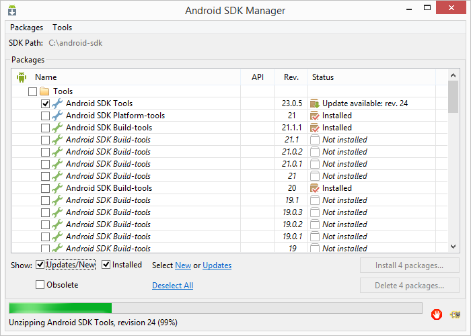Screen dimensions: 471x336
Task: Click the update available icon for rev. 24
Action: (314, 103)
